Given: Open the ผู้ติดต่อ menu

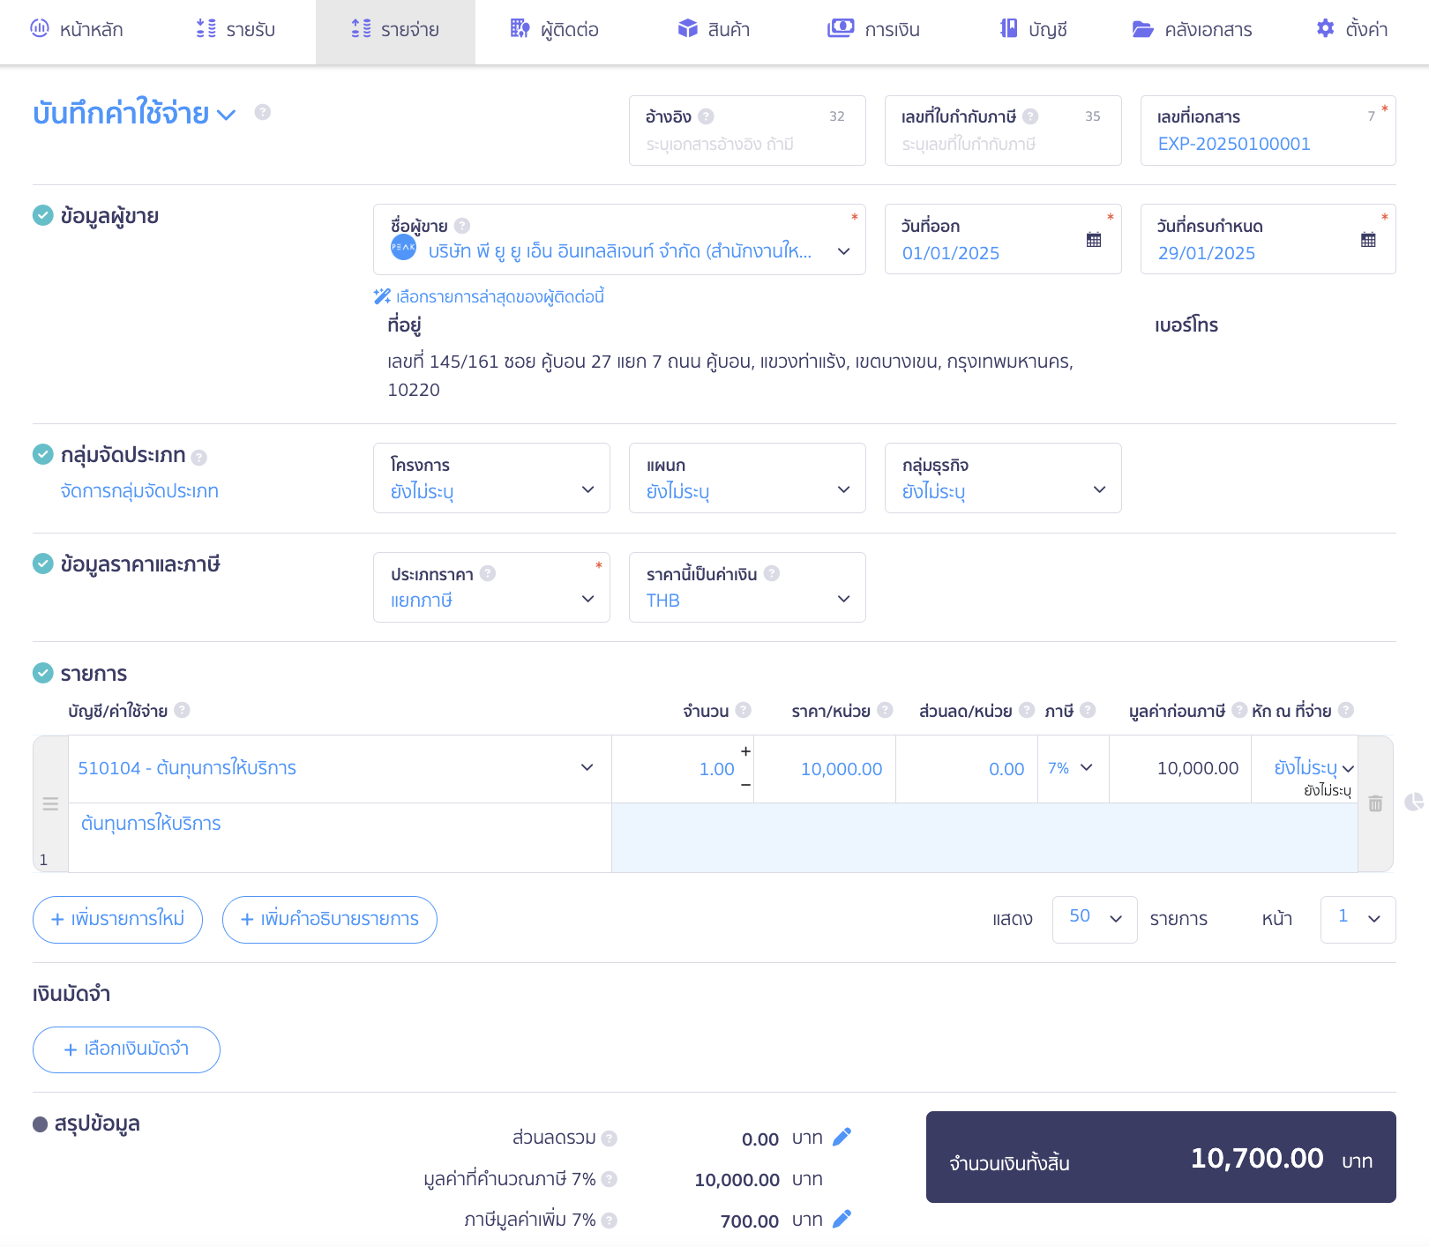Looking at the screenshot, I should [555, 30].
